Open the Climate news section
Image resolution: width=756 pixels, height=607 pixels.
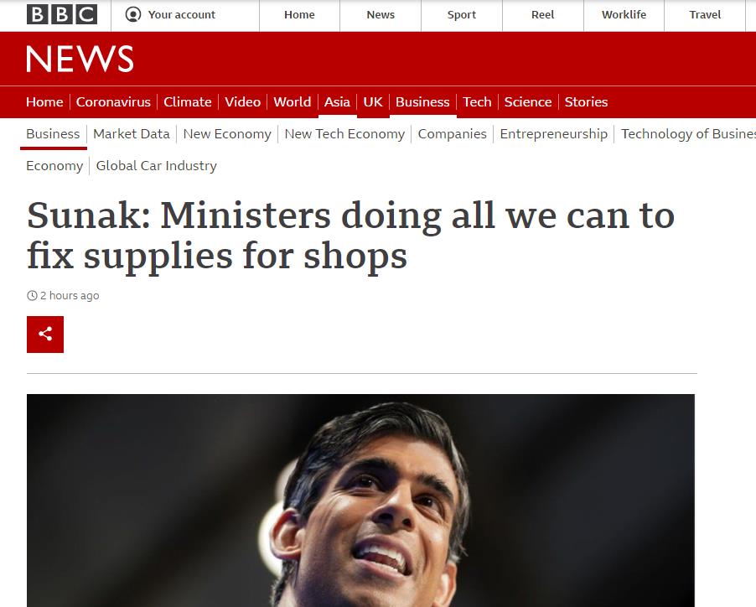coord(187,101)
